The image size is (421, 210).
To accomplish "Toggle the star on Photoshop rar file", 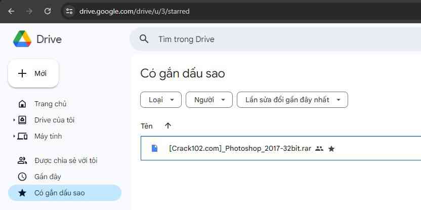I will pos(331,148).
